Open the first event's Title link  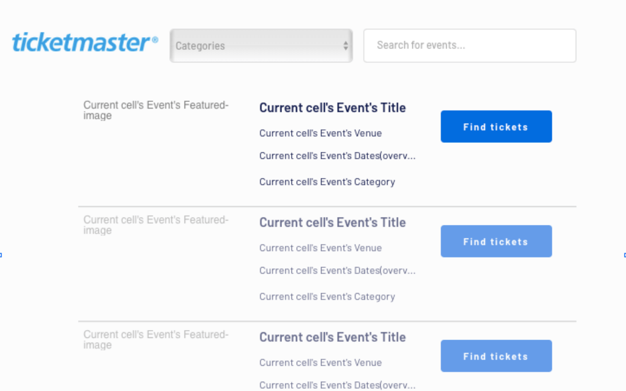point(332,108)
